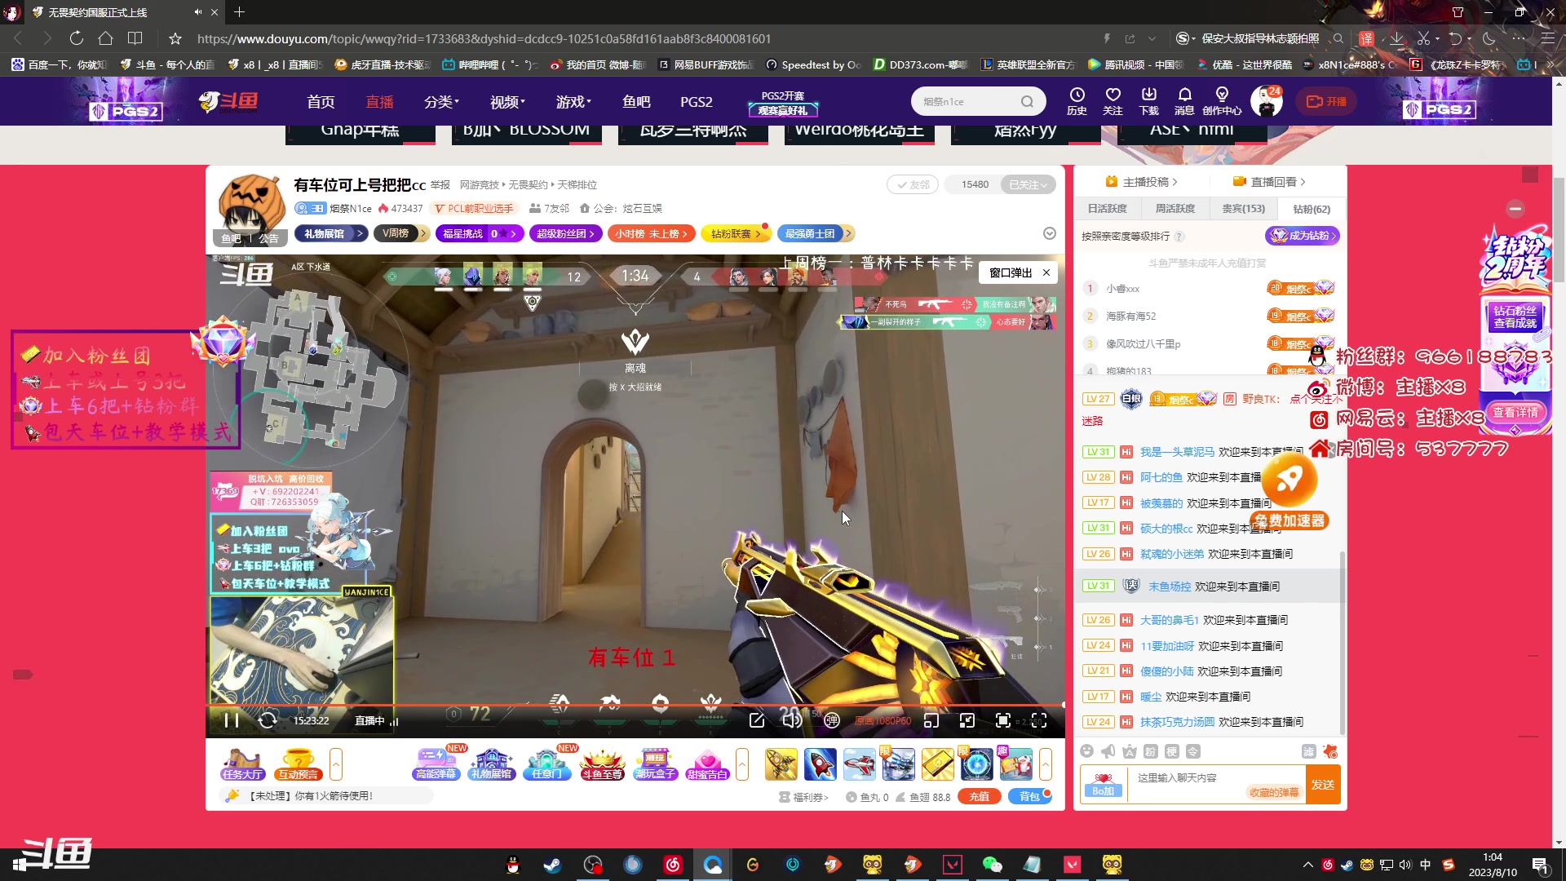Click the 成为钻粉 button
Viewport: 1566px width, 881px height.
[x=1302, y=236]
